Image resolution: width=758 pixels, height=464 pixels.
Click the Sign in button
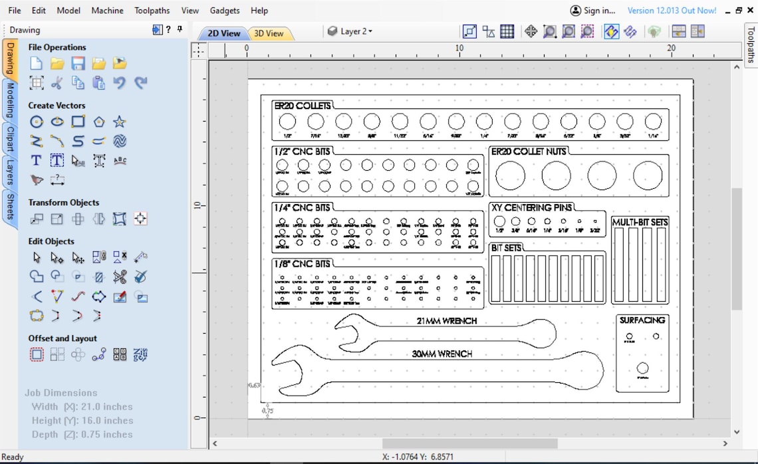pos(593,11)
